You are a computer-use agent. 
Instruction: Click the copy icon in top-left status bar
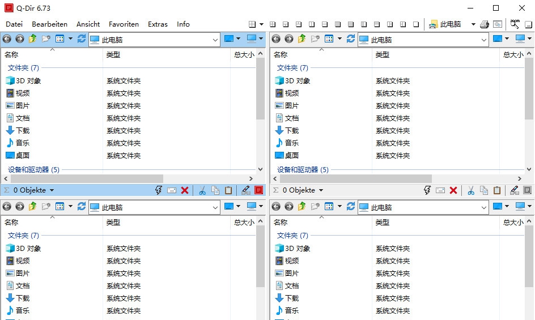pos(215,190)
